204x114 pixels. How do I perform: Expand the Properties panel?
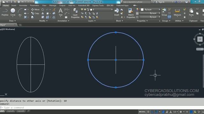[x=142, y=21]
